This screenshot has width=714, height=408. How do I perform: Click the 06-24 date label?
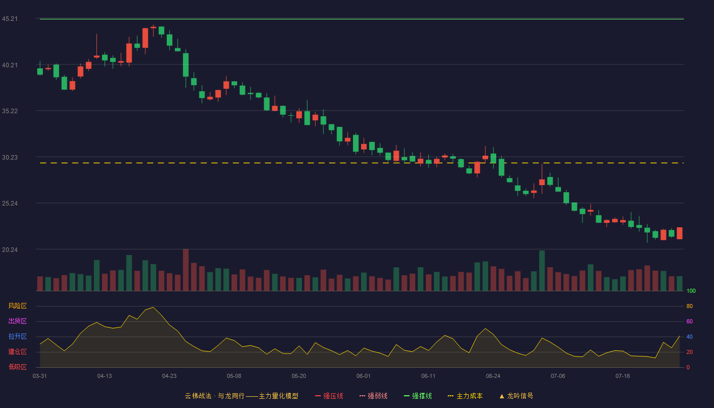(x=493, y=376)
